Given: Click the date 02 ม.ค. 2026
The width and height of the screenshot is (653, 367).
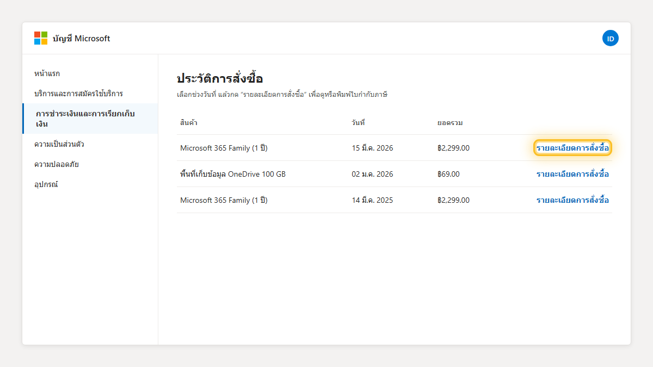Looking at the screenshot, I should click(x=372, y=174).
